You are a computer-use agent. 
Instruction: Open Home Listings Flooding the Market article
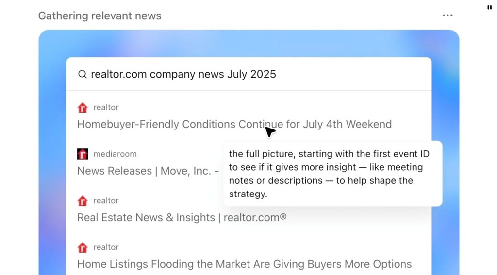tap(245, 264)
